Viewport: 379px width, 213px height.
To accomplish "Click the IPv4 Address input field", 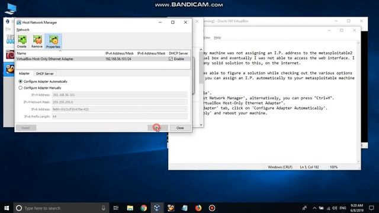I will pyautogui.click(x=120, y=95).
